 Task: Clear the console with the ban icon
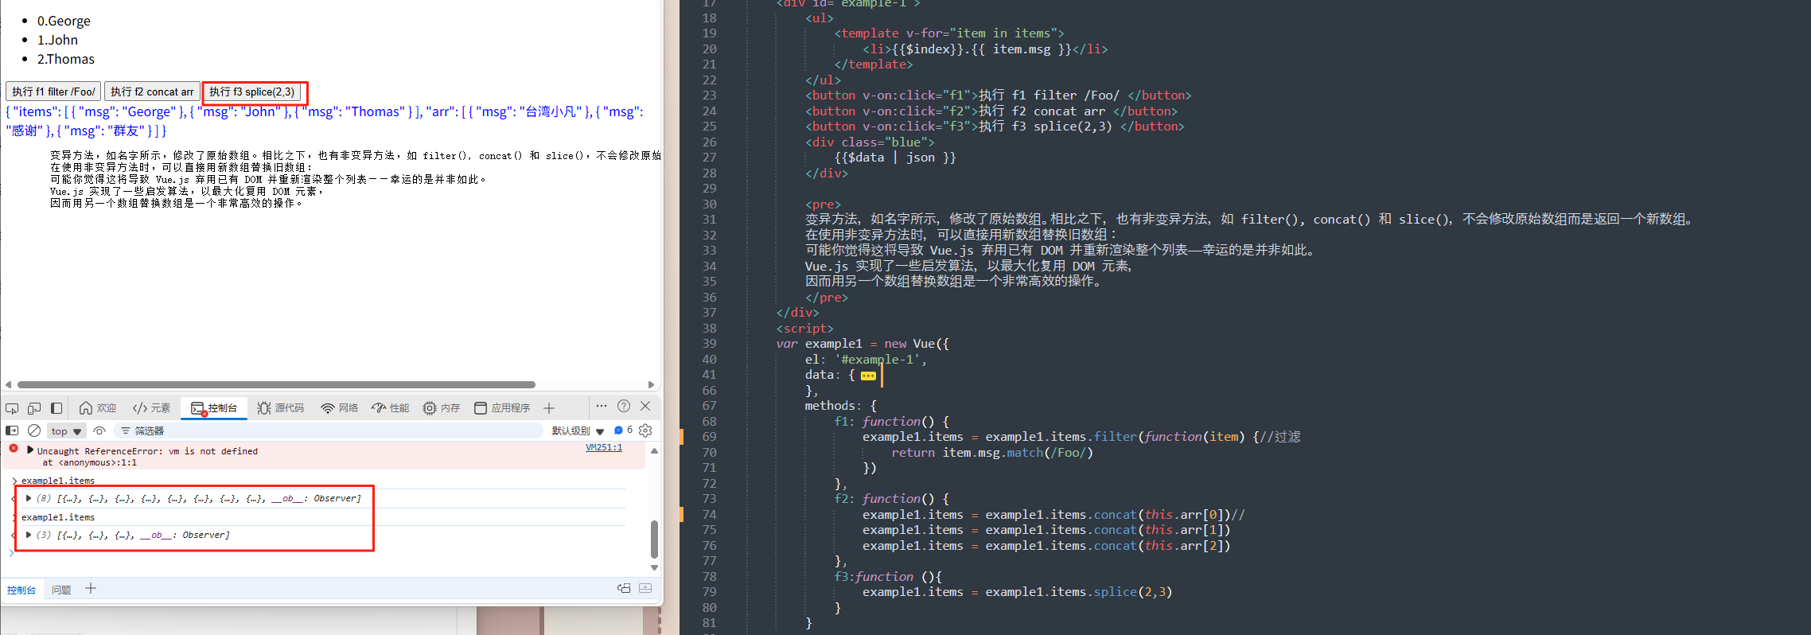tap(34, 430)
